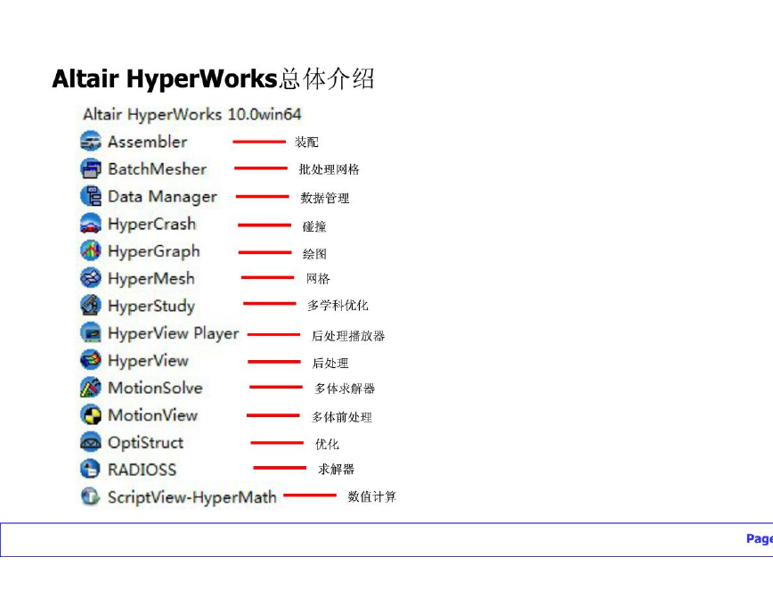
Task: Click the Altair HyperWorks 10.0win64 header
Action: 191,114
